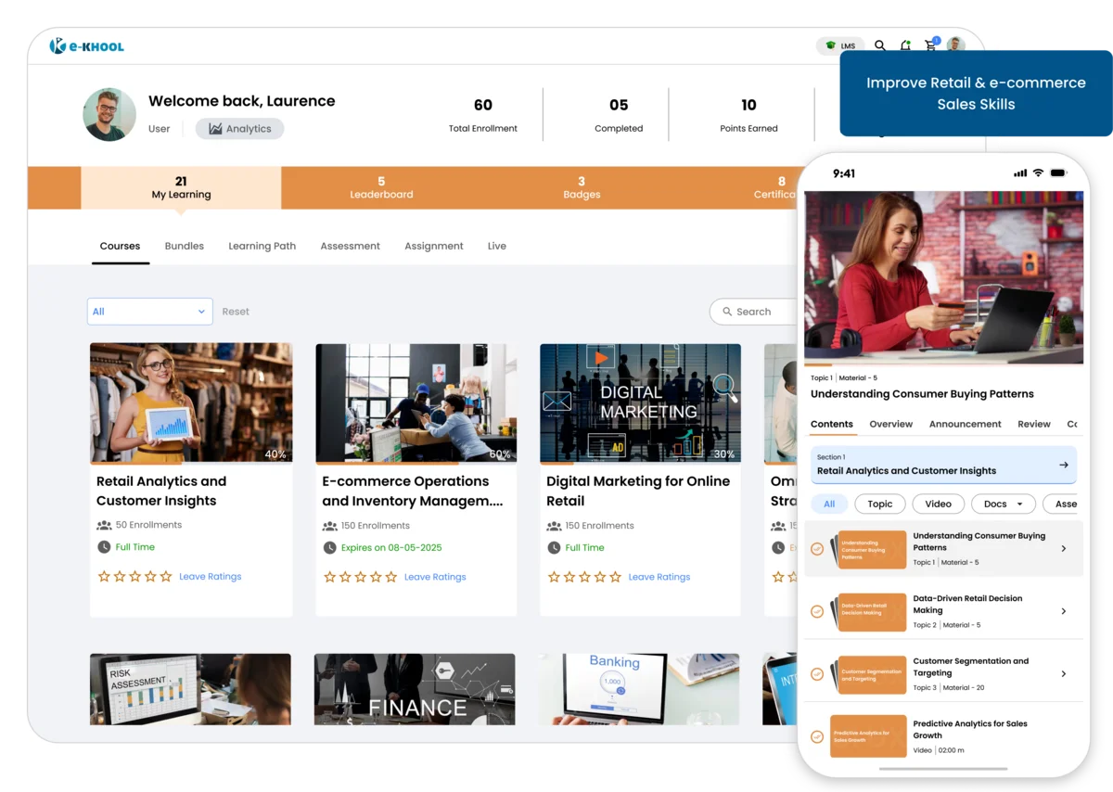Switch to the Overview tab on phone
This screenshot has width=1113, height=792.
(890, 424)
